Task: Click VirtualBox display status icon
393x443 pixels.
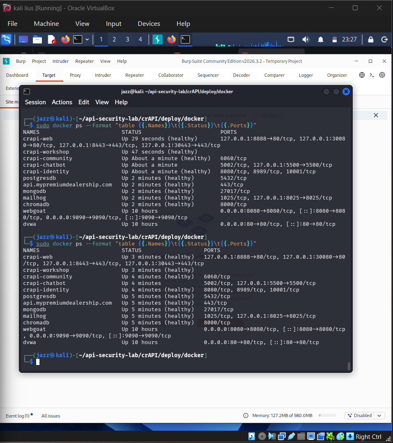Action: tap(311, 436)
